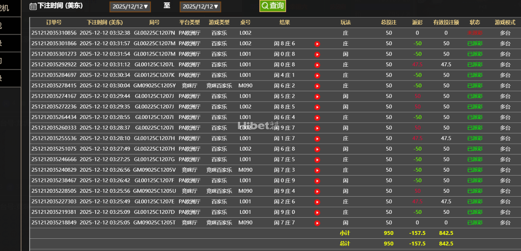
Task: Play replay for round GM09025C1205V
Action: tap(317, 171)
